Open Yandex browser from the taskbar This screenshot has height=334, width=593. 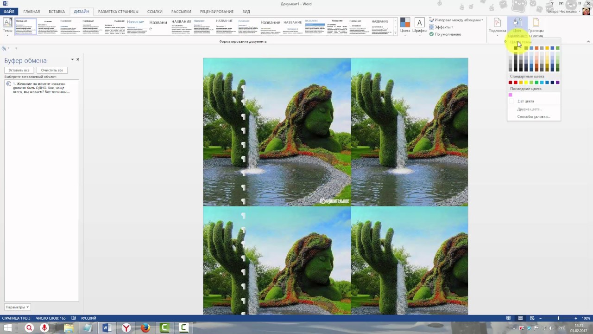coord(126,328)
